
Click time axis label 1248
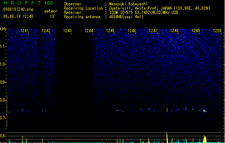coord(174,31)
